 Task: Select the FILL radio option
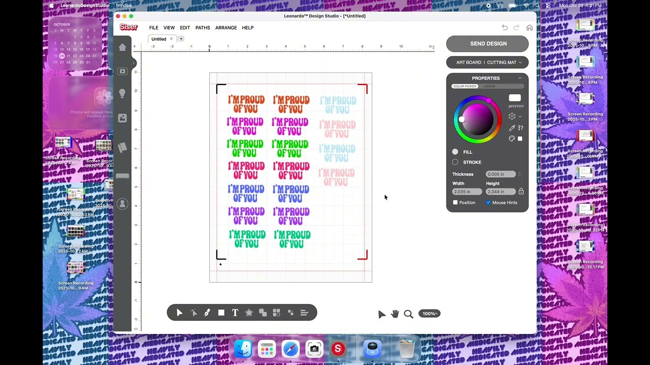[x=455, y=152]
